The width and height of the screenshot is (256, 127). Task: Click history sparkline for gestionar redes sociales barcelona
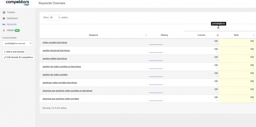(156, 84)
